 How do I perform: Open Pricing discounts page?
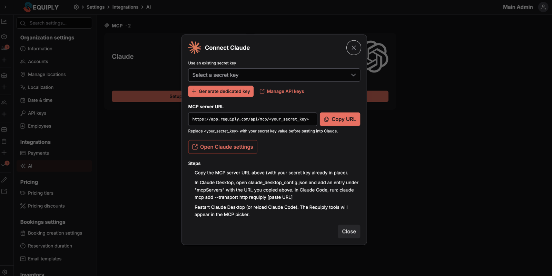[54, 206]
